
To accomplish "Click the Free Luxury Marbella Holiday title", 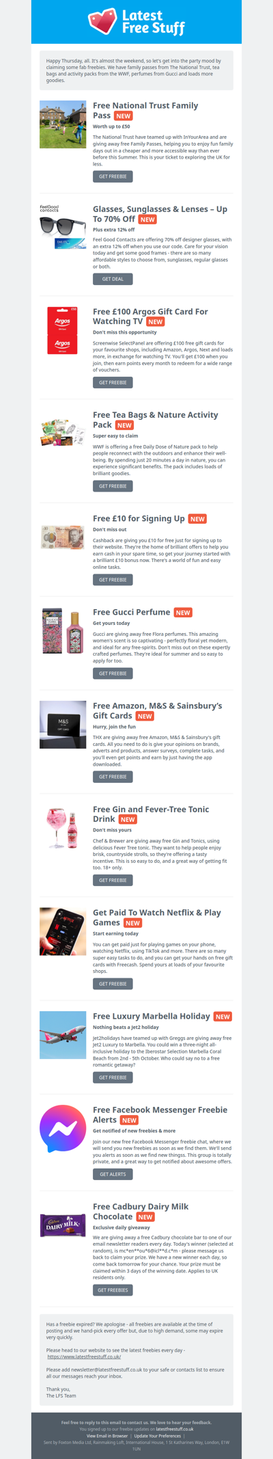I will click(x=152, y=1016).
